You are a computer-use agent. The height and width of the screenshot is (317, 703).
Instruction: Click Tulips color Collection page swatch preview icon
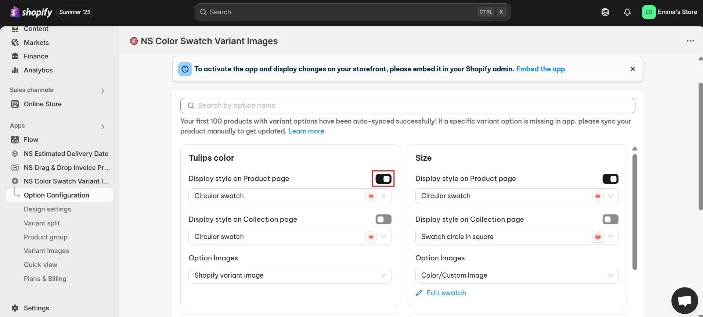(x=371, y=237)
